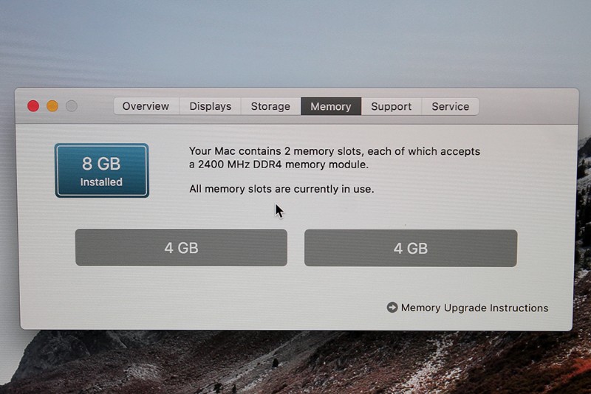Click the arrow icon beside Memory Upgrade Instructions
The image size is (591, 394).
tap(392, 308)
